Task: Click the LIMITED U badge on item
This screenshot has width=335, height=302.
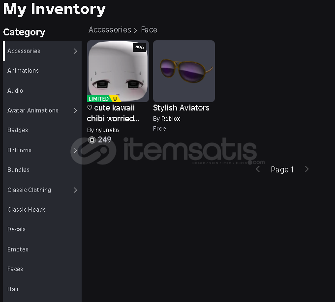Action: click(104, 99)
